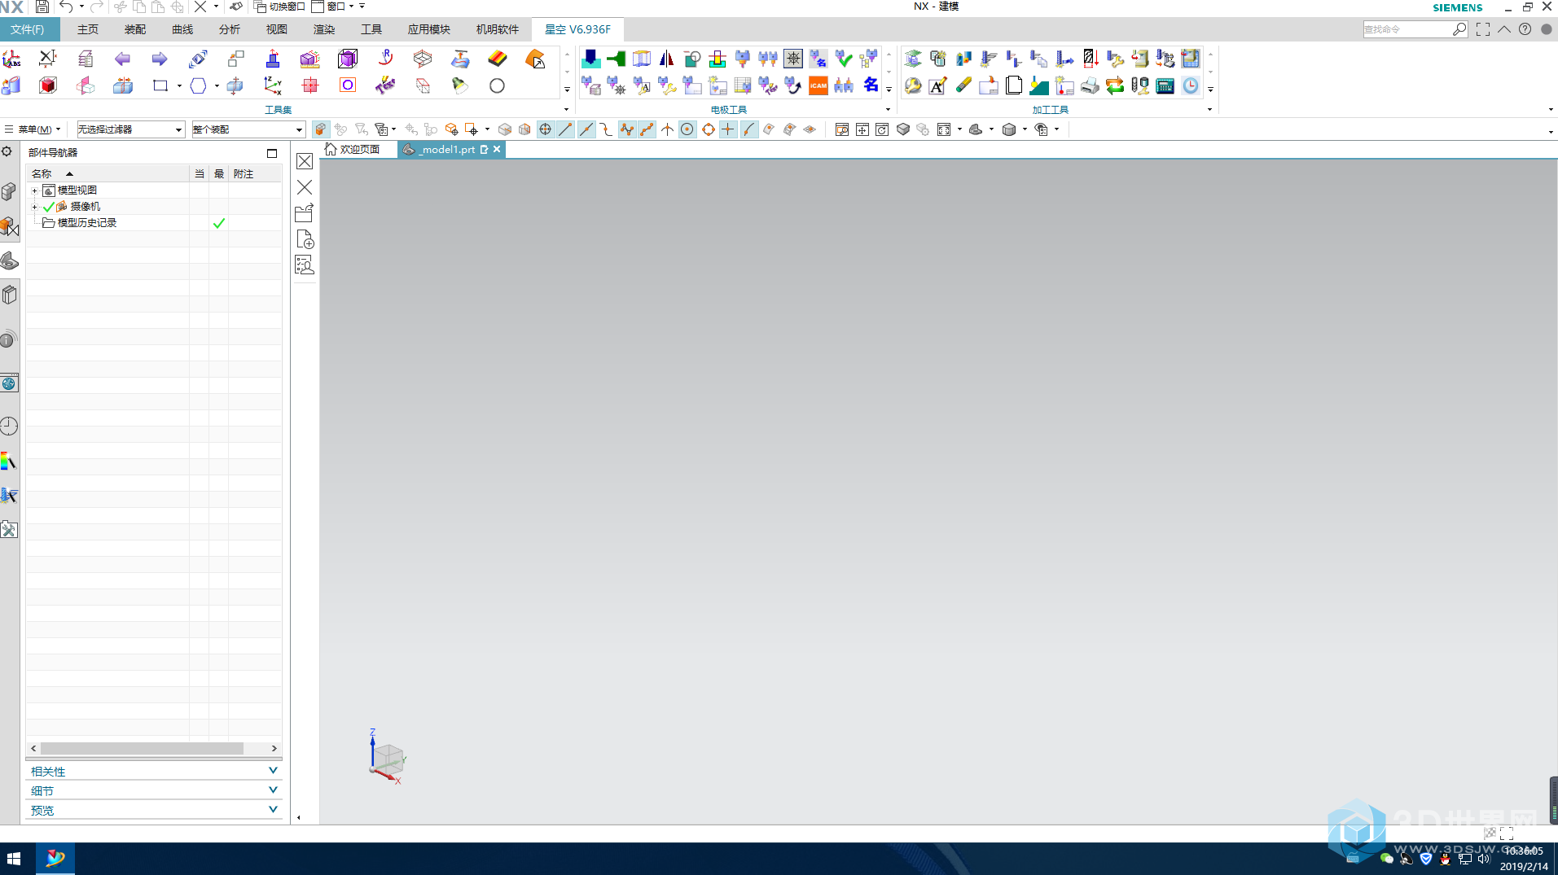Viewport: 1558px width, 875px height.
Task: Click the orange ICAM electrode tool
Action: pyautogui.click(x=818, y=85)
